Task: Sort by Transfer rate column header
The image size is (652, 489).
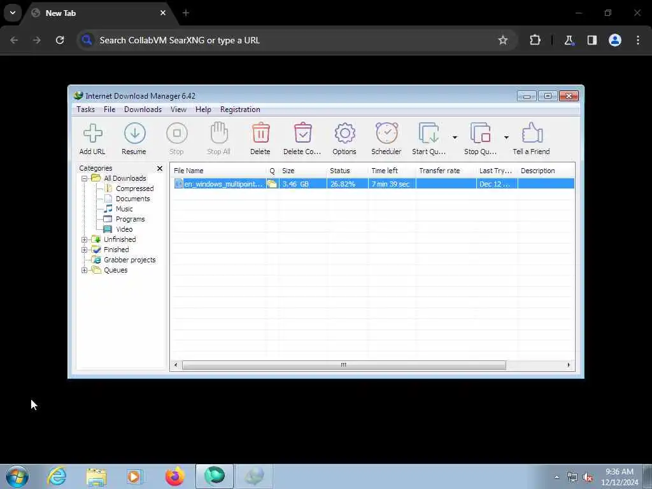Action: tap(446, 171)
